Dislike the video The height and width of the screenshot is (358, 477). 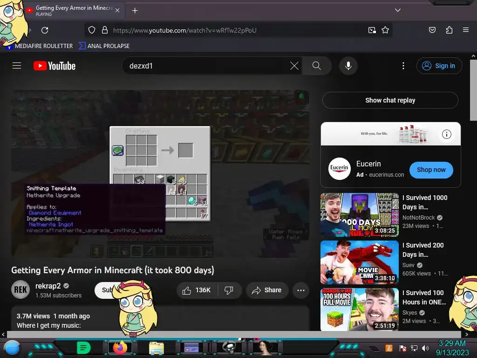click(229, 290)
